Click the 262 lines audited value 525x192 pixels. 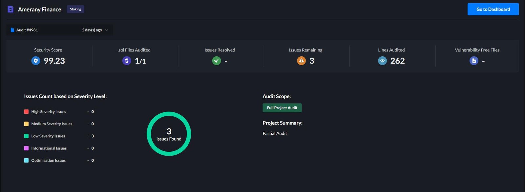[398, 61]
